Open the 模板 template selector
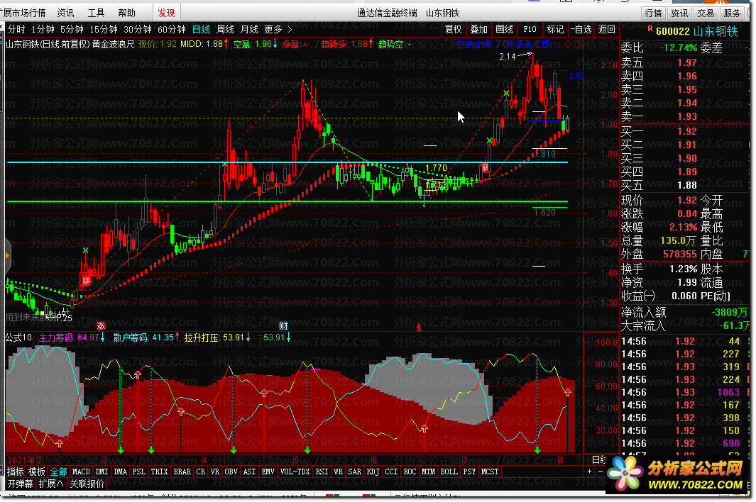This screenshot has width=756, height=502. click(37, 472)
